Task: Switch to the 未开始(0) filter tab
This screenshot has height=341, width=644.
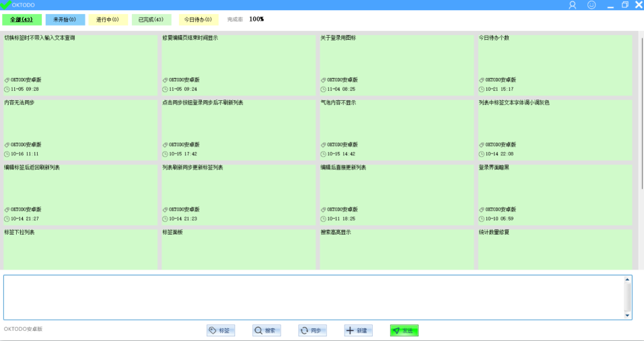Action: tap(65, 20)
